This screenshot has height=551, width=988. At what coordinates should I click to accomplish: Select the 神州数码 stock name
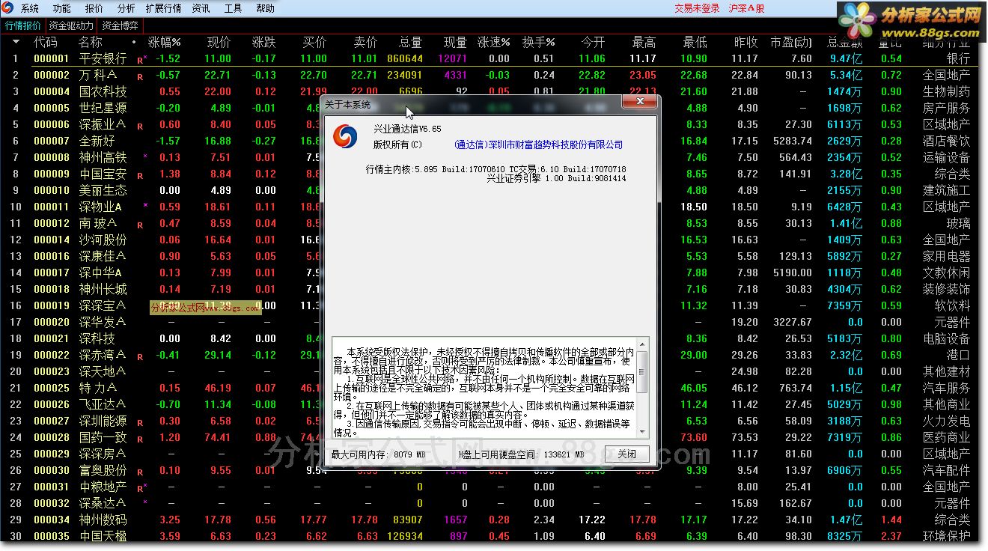(x=103, y=520)
